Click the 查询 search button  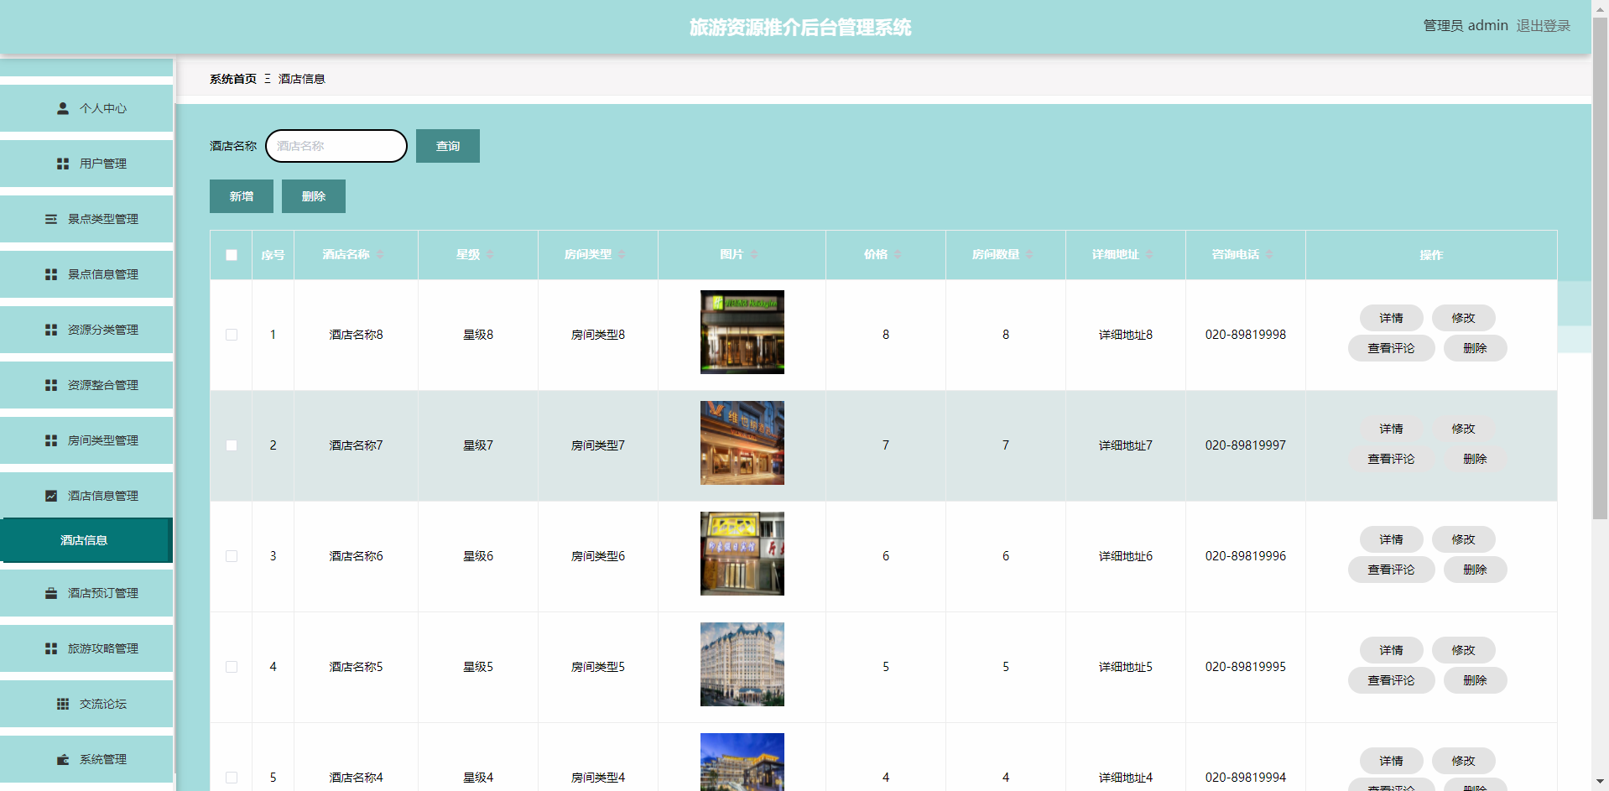tap(448, 146)
